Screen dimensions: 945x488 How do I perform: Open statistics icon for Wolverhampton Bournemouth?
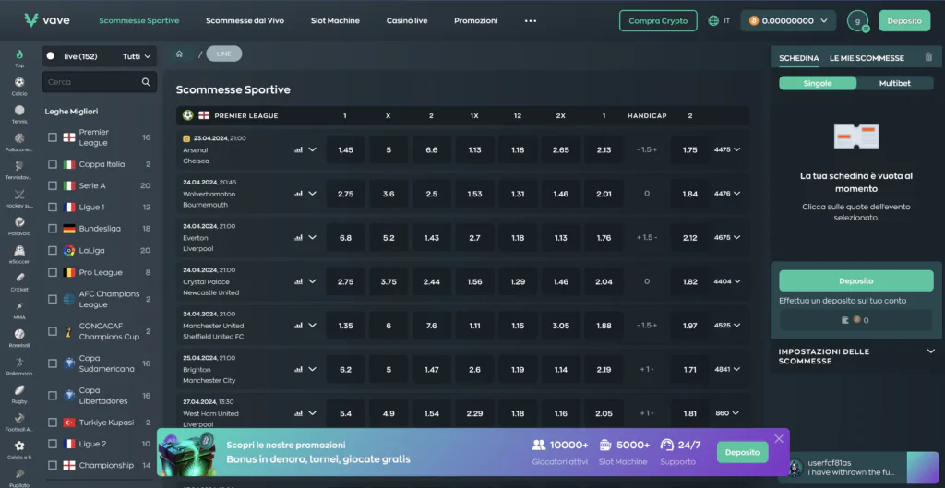[x=298, y=194]
